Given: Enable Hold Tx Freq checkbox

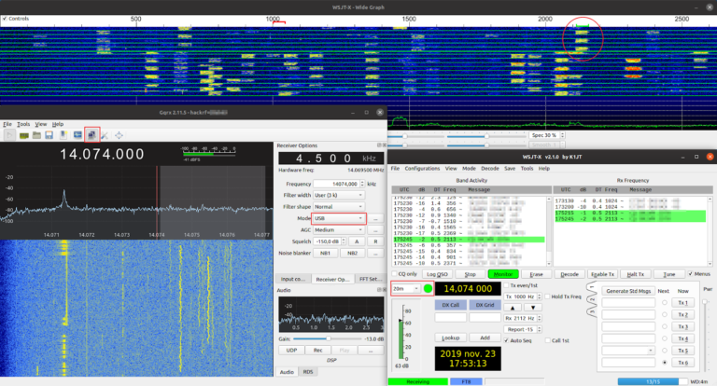Looking at the screenshot, I should [547, 296].
